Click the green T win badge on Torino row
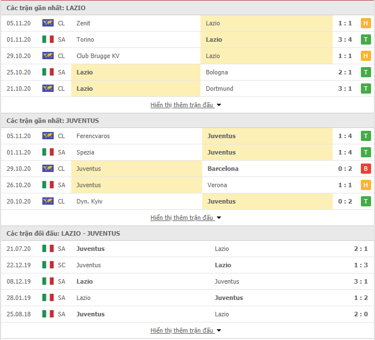 coord(365,39)
